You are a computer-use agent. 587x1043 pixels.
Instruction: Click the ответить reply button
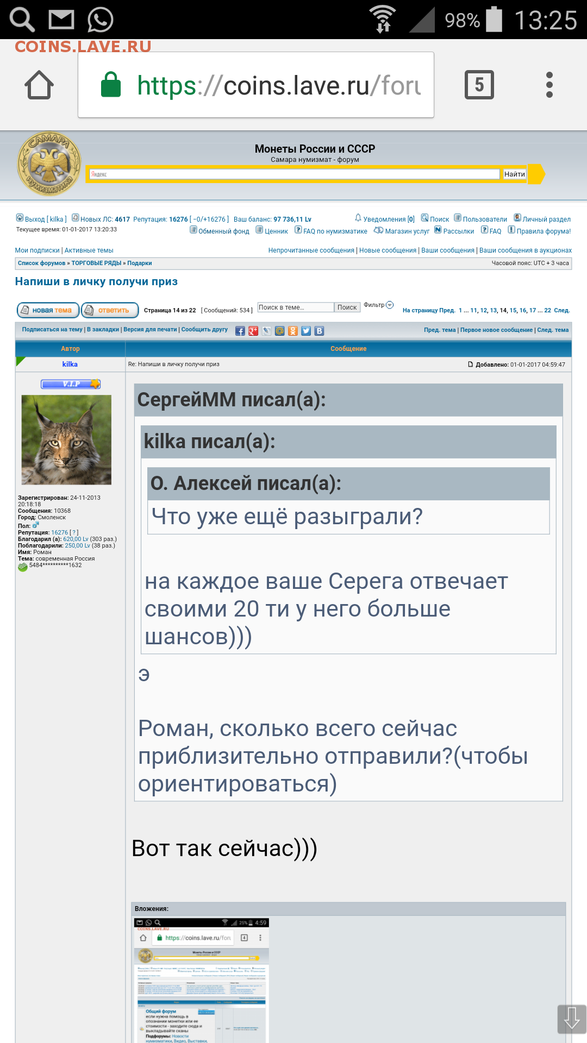pyautogui.click(x=110, y=310)
